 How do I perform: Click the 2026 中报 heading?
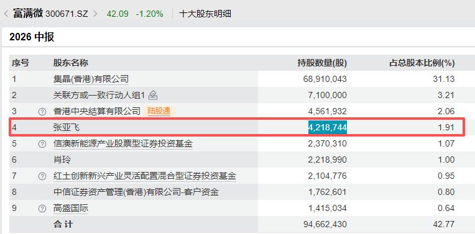[x=32, y=37]
